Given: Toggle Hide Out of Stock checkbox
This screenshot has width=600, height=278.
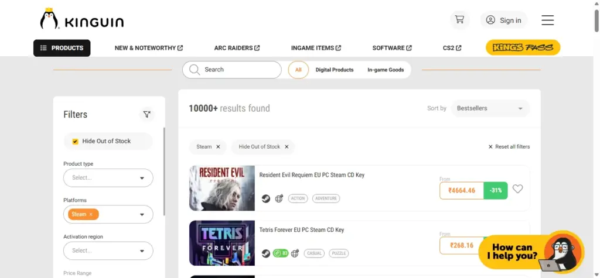Looking at the screenshot, I should coord(76,142).
